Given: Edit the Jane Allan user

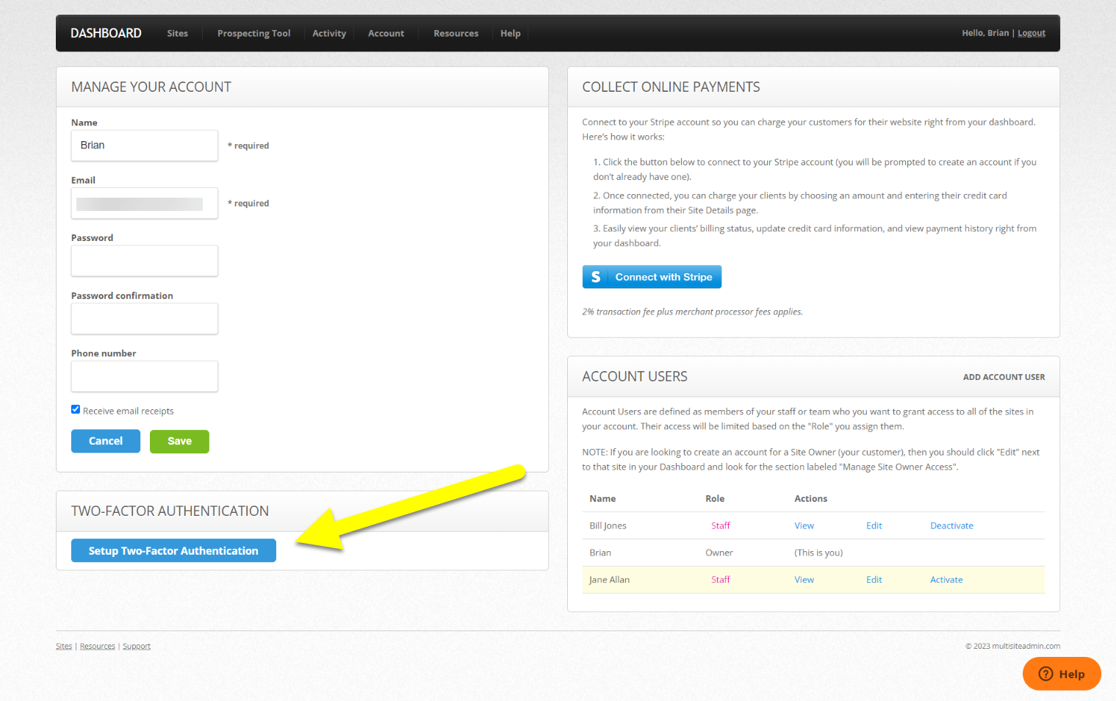Looking at the screenshot, I should tap(874, 580).
